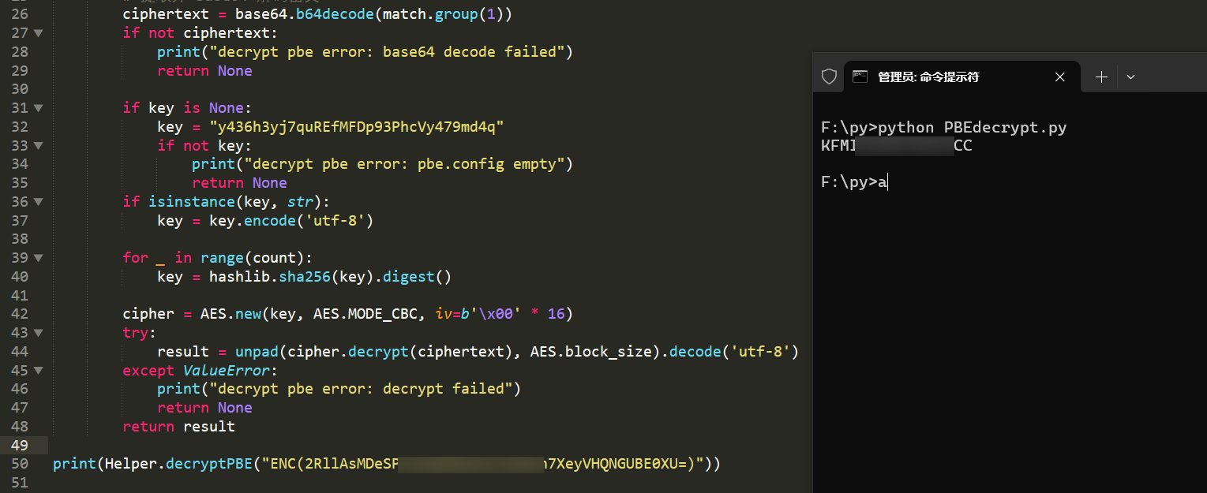The height and width of the screenshot is (493, 1207).
Task: Open the terminal profile dropdown chevron
Action: (x=1130, y=77)
